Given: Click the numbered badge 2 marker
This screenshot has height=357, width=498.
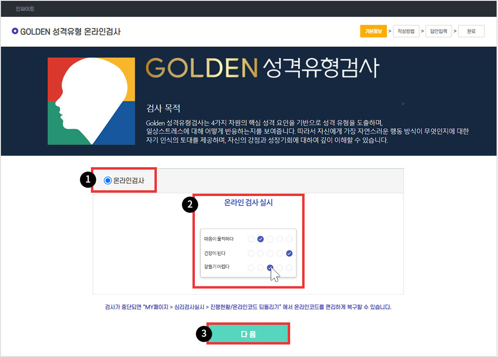Looking at the screenshot, I should click(191, 205).
